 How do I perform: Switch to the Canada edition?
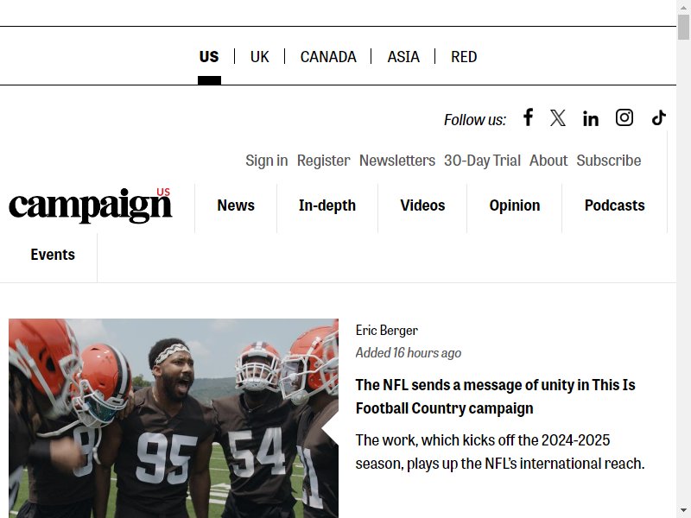328,57
